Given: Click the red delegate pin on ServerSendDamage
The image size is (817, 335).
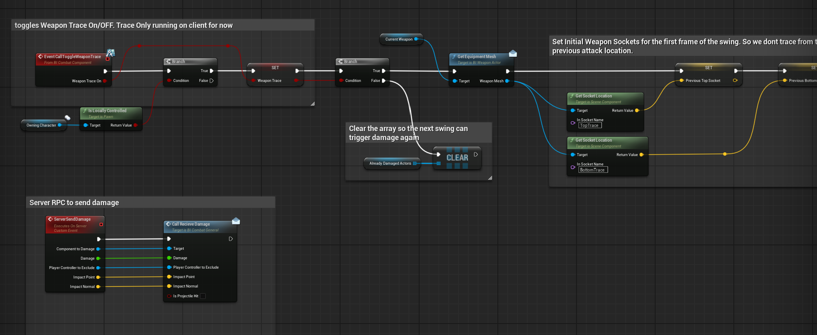Looking at the screenshot, I should click(101, 224).
